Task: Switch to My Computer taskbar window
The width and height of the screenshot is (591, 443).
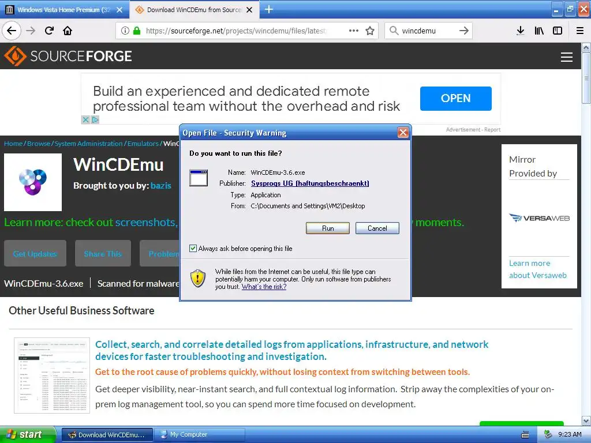Action: (200, 435)
